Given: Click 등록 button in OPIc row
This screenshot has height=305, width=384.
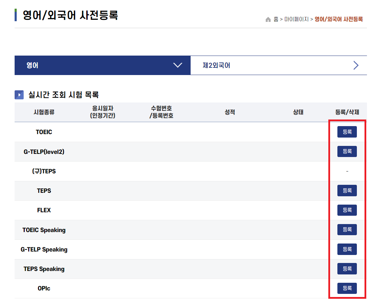Looking at the screenshot, I should tap(347, 288).
